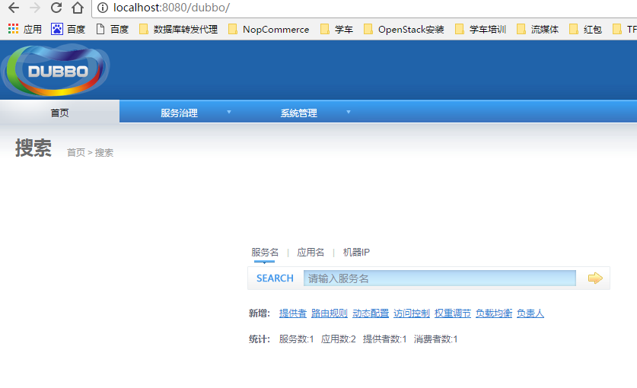This screenshot has height=388, width=637.
Task: Click the browser forward arrow
Action: click(x=35, y=8)
